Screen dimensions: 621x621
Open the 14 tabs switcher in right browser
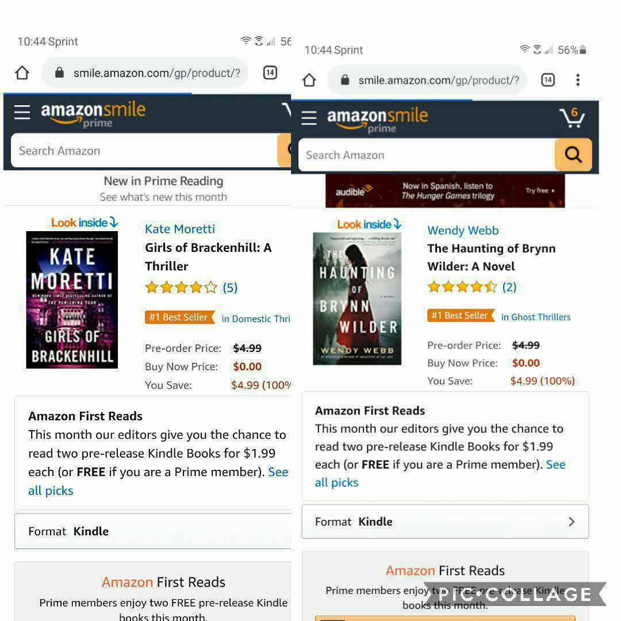coord(548,80)
